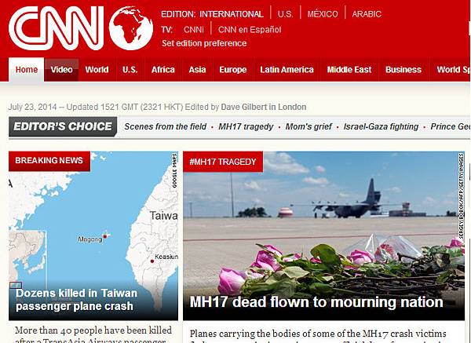
Task: Click Dozens killed in Taiwan plane crash headline
Action: coord(76,300)
